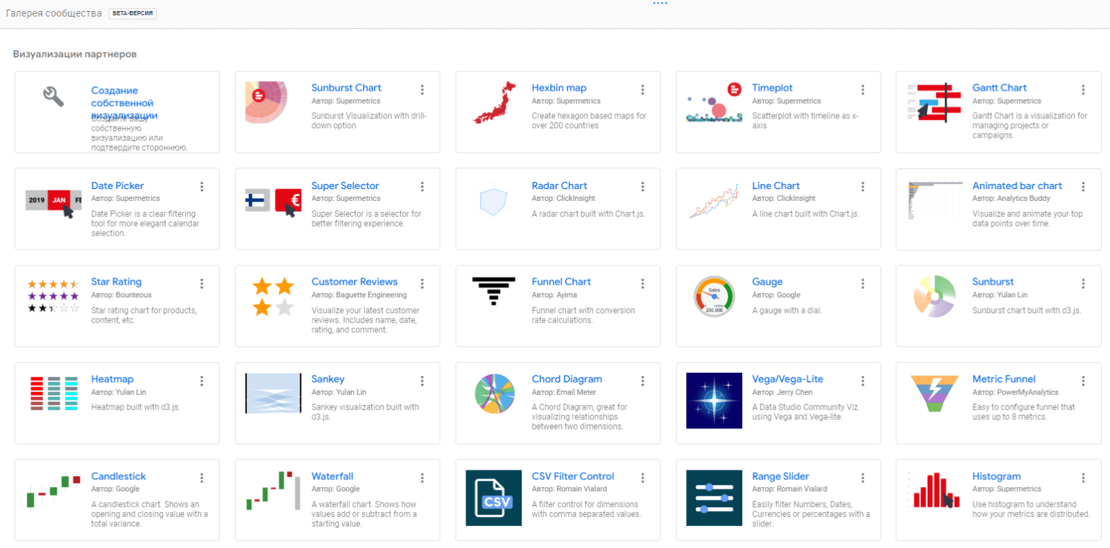Viewport: 1110px width, 548px height.
Task: Select the Vega/Vega-Lite title
Action: click(787, 379)
